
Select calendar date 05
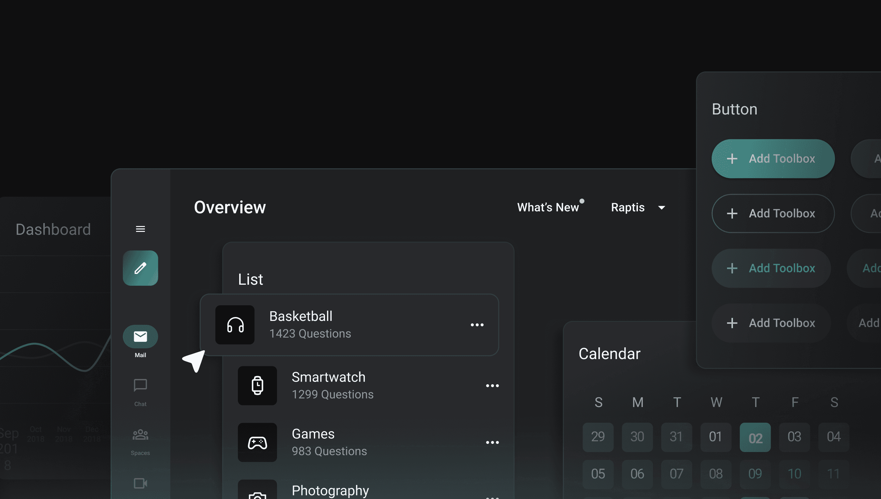click(598, 474)
